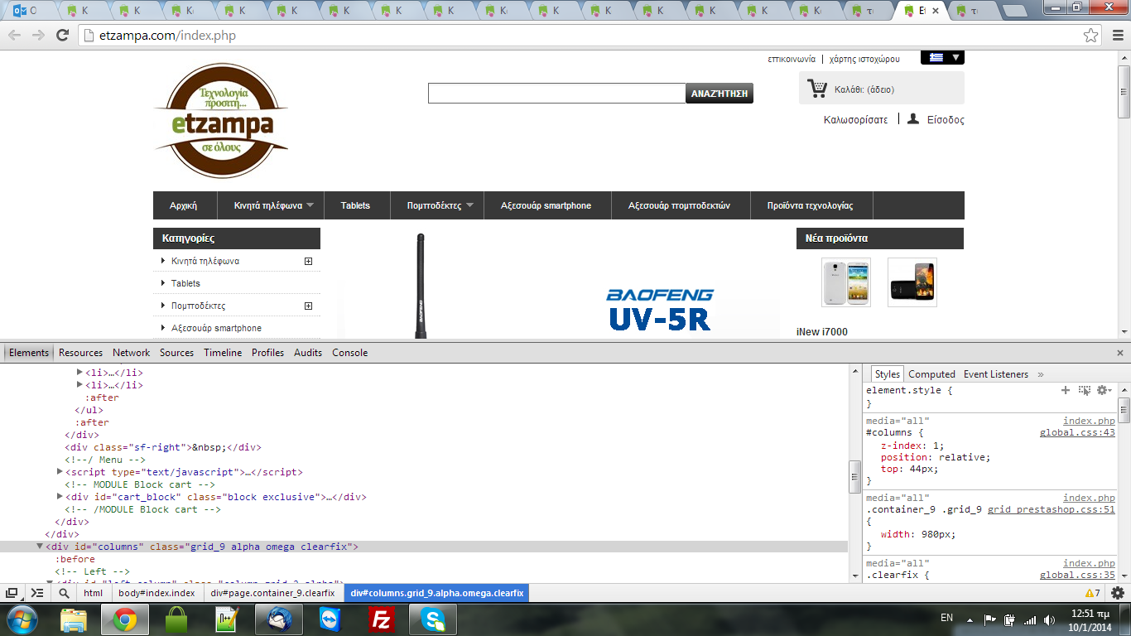Show more Styles sidebar tabs chevron
Image resolution: width=1131 pixels, height=636 pixels.
coord(1041,374)
